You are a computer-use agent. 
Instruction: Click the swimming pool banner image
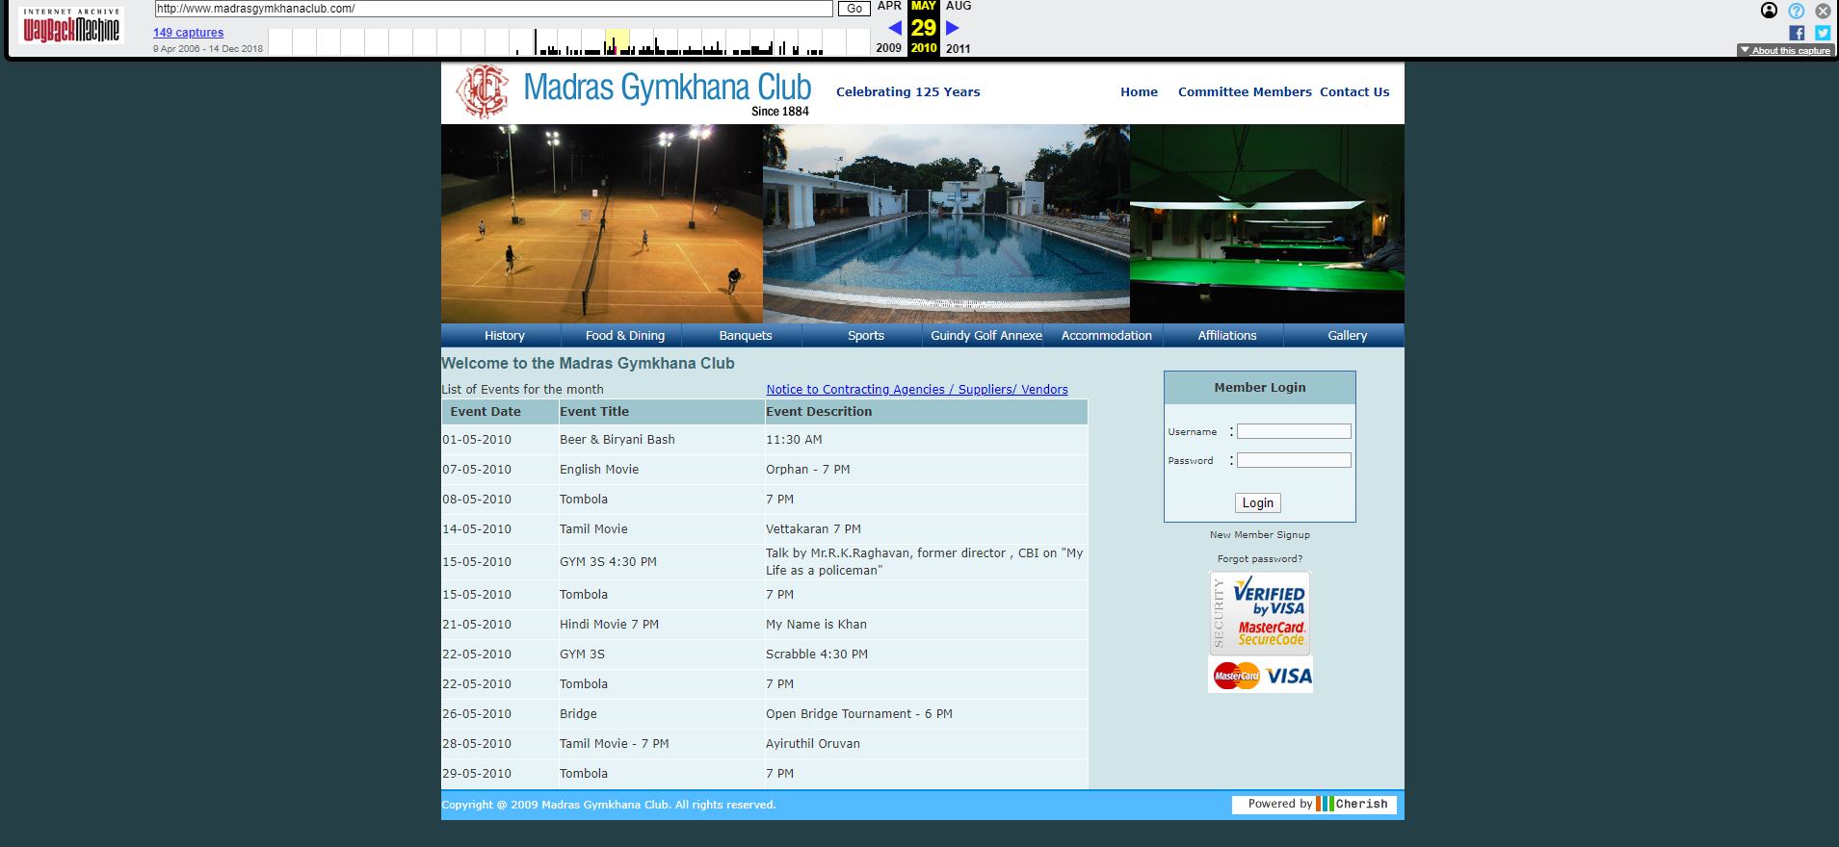point(945,223)
